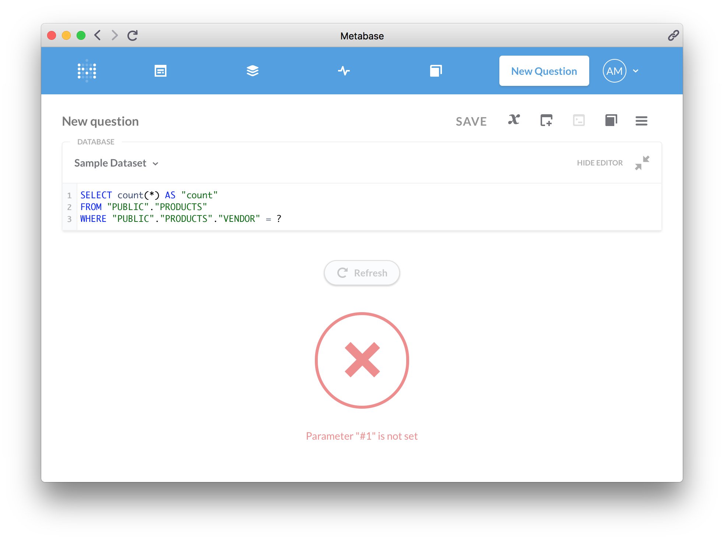Screen dimensions: 724x541
Task: Open the AM avatar account menu
Action: [614, 71]
